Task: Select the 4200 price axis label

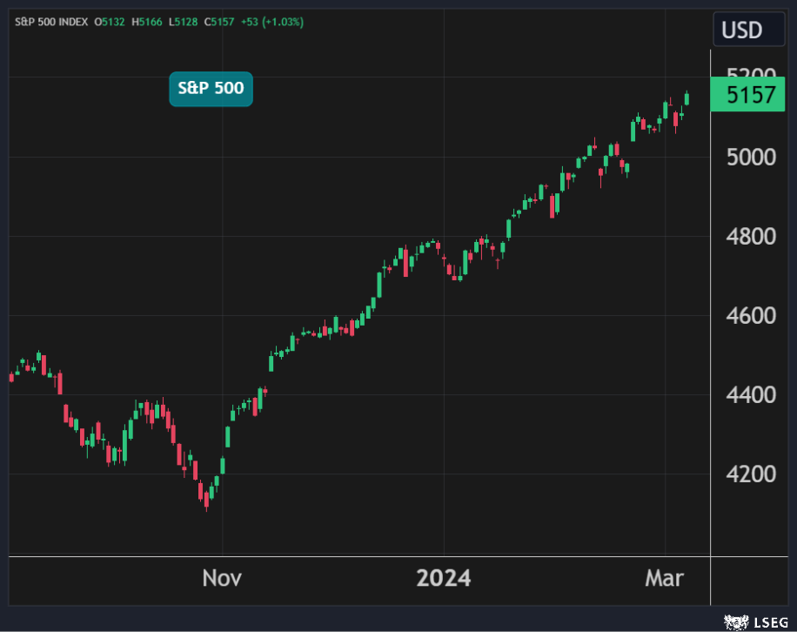Action: tap(750, 474)
